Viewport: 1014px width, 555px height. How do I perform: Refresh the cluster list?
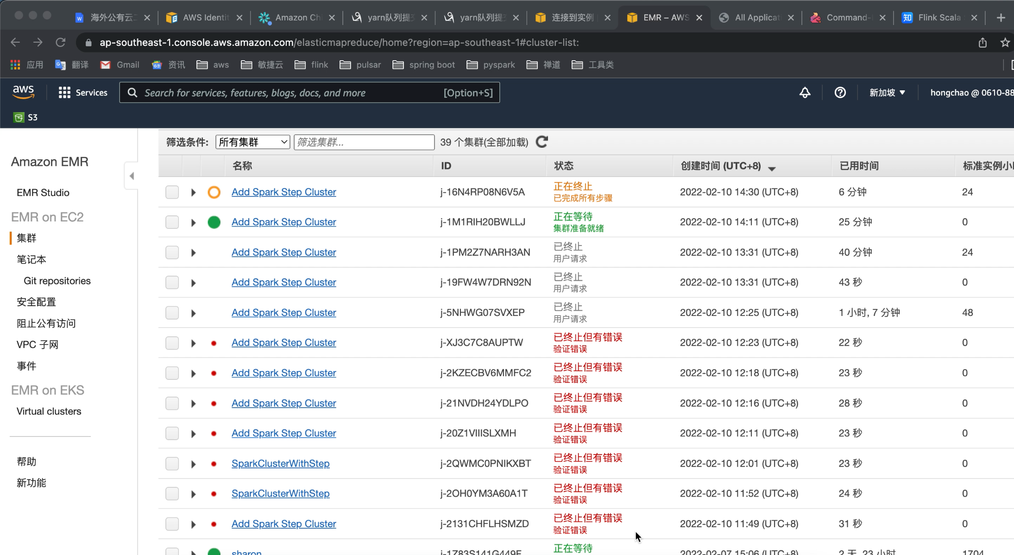tap(542, 142)
